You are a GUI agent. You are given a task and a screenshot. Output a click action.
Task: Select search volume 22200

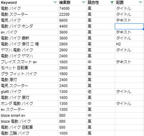(x=72, y=14)
